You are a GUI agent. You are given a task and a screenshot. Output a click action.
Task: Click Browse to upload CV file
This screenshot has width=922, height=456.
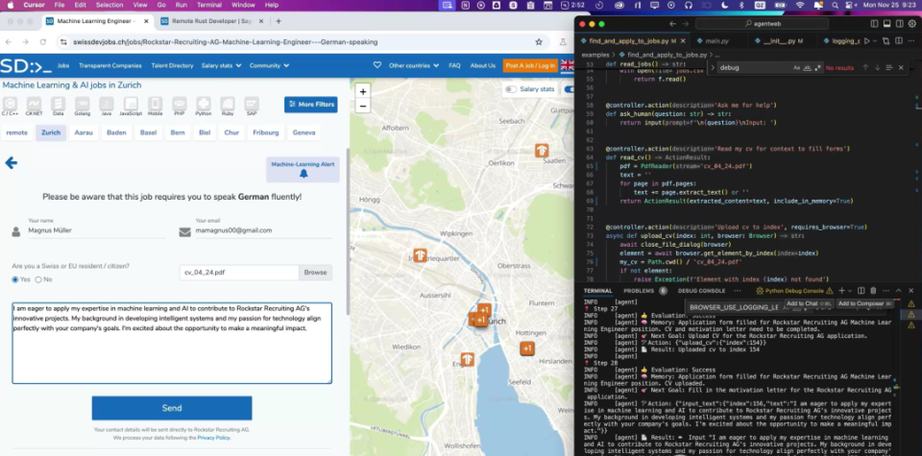[x=315, y=273]
